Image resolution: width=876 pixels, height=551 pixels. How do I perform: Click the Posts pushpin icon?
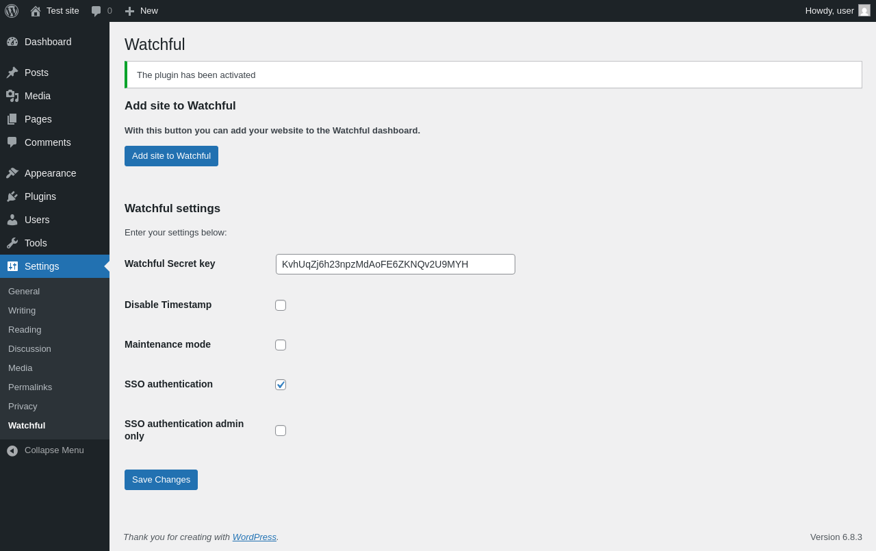(12, 73)
